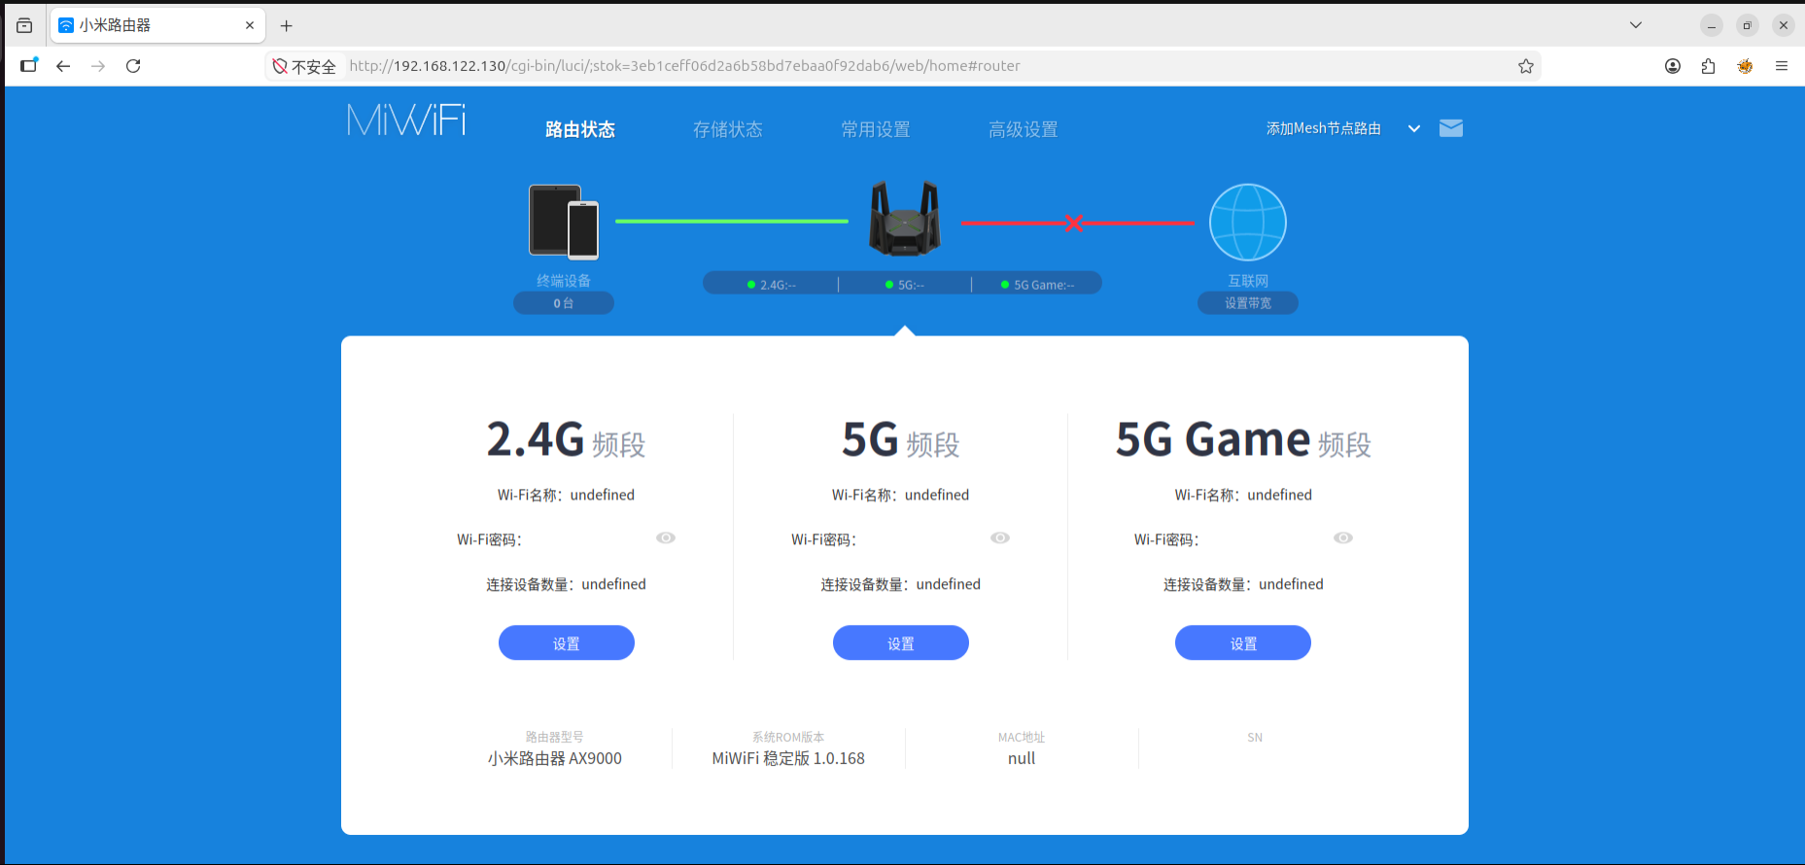This screenshot has height=865, width=1805.
Task: Show the 2.4G Wi-Fi password
Action: 666,537
